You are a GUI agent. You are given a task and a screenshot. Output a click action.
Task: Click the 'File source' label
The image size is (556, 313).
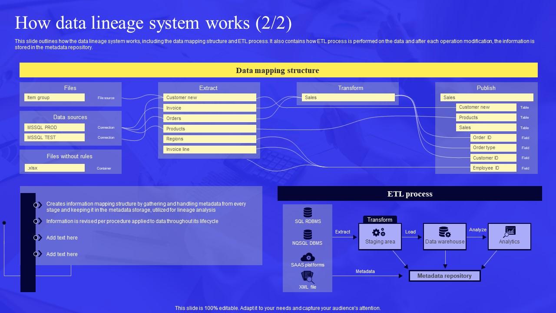coord(106,98)
